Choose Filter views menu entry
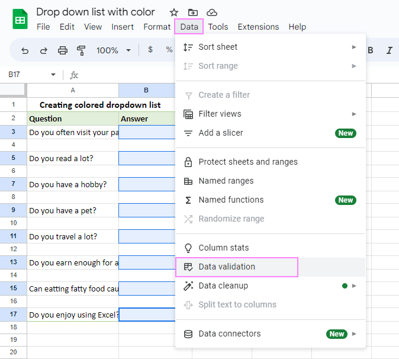This screenshot has height=359, width=399. 271,114
